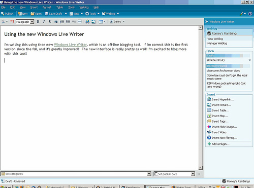The height and width of the screenshot is (188, 254).
Task: Open the (Untitled Post) draft
Action: (x=216, y=60)
